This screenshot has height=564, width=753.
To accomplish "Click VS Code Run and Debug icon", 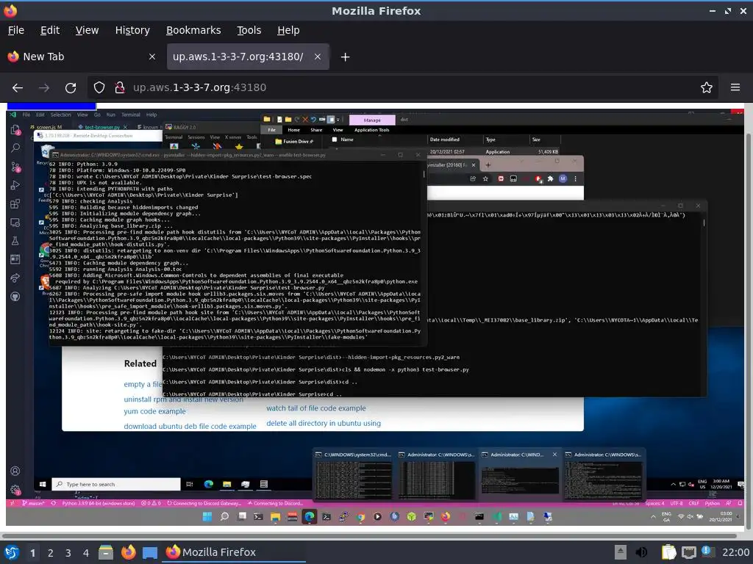I will click(15, 185).
